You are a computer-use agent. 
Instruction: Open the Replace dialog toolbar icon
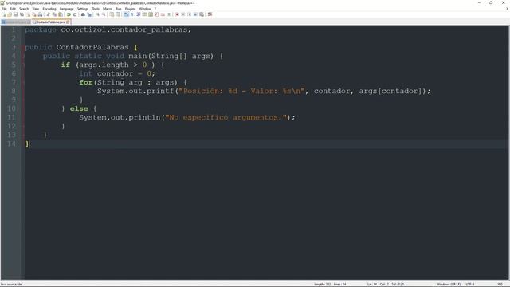[89, 14]
